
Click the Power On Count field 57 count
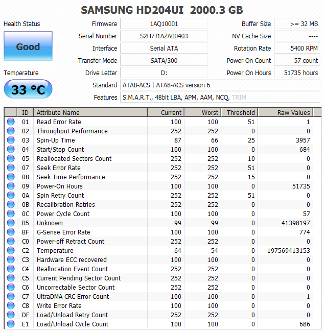pyautogui.click(x=297, y=61)
